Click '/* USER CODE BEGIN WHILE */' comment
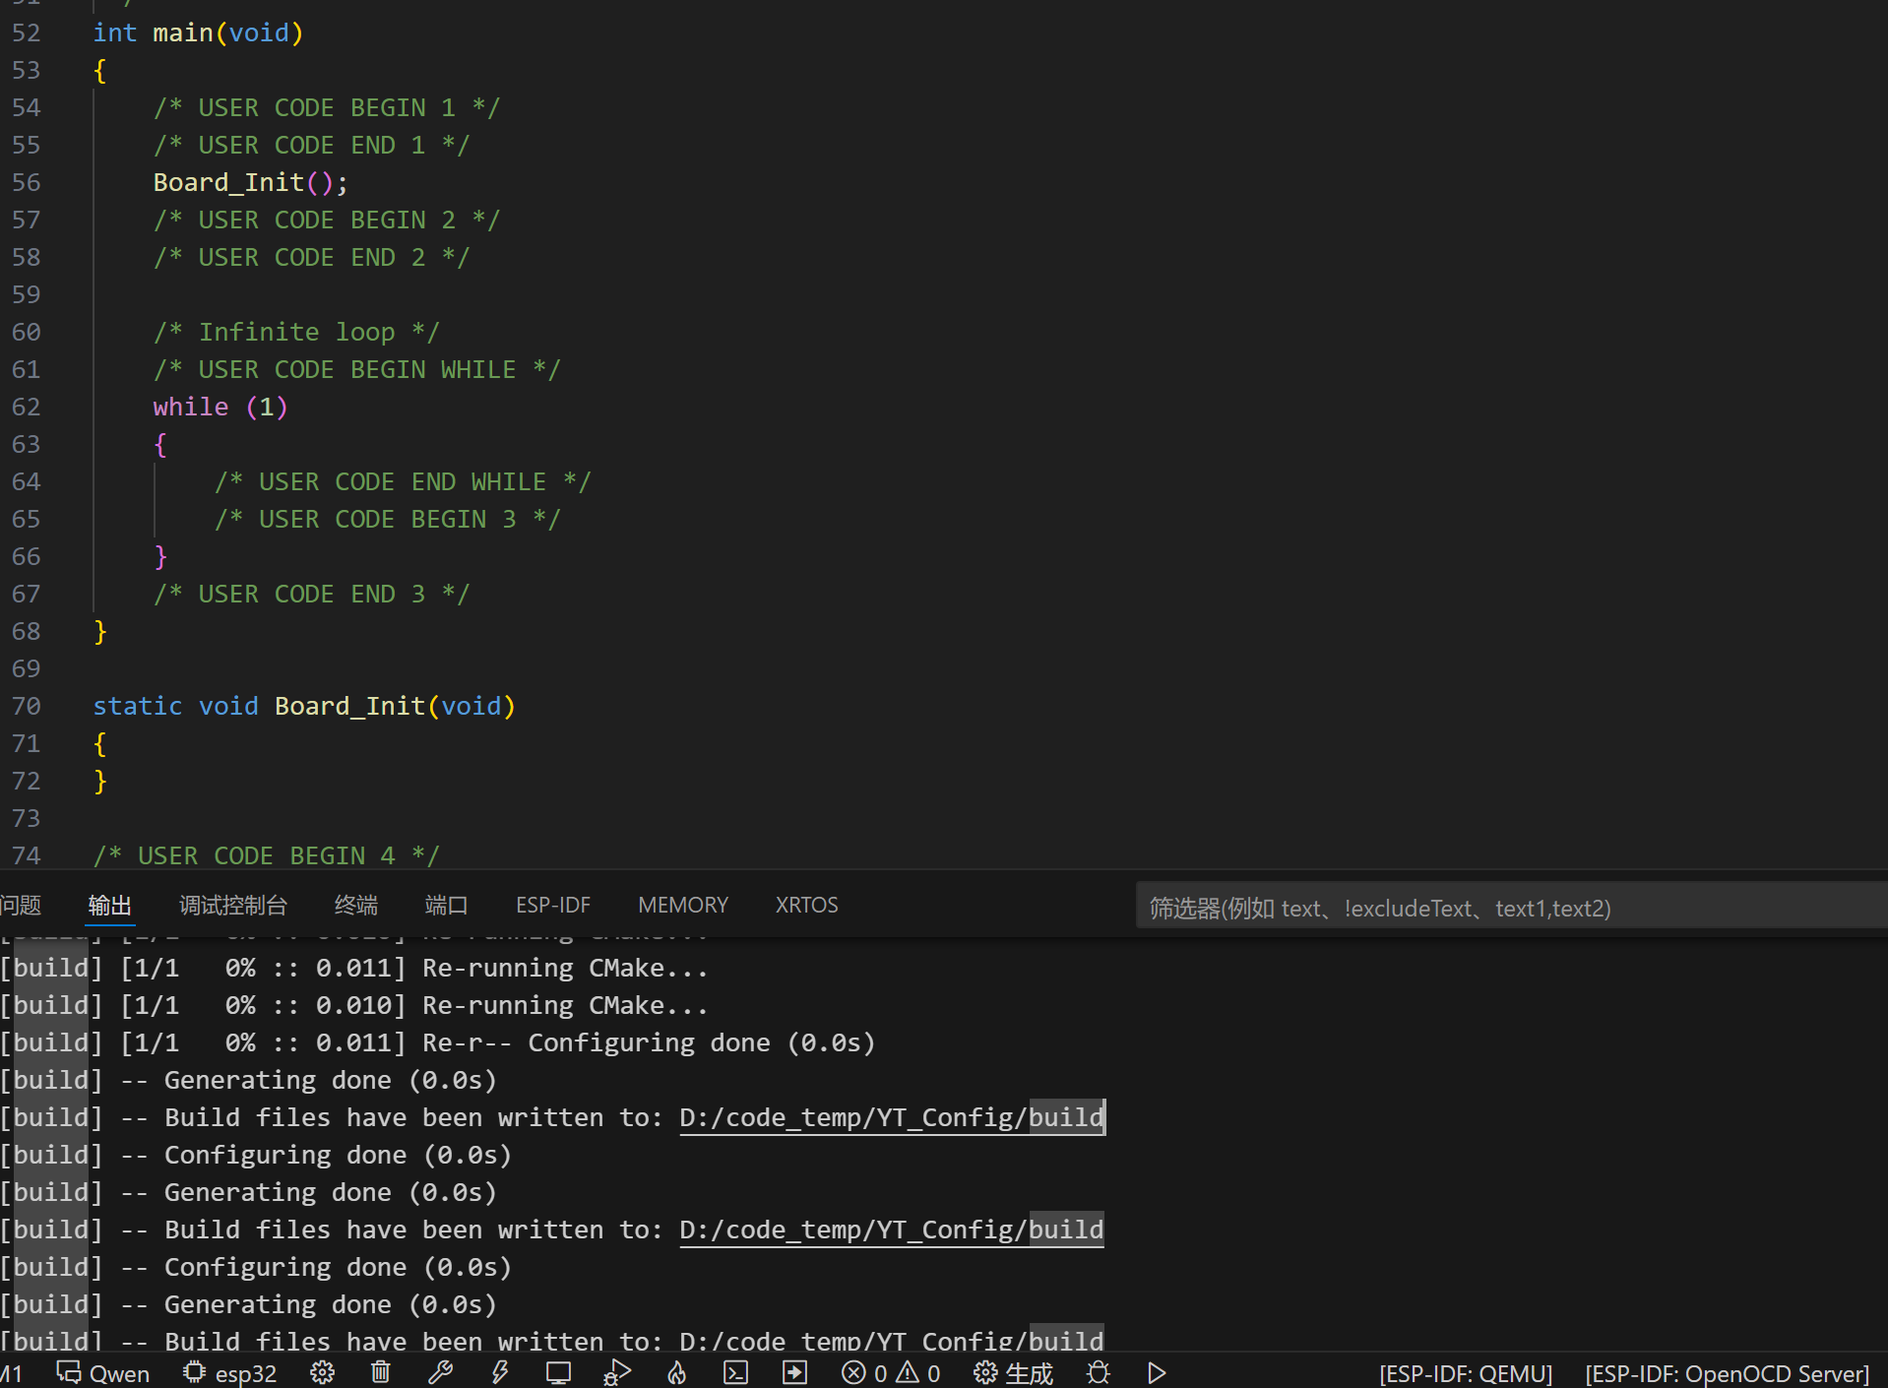 coord(356,369)
